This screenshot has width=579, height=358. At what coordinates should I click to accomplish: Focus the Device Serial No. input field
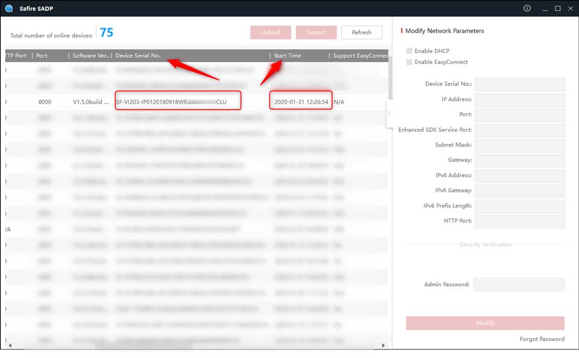(x=519, y=84)
